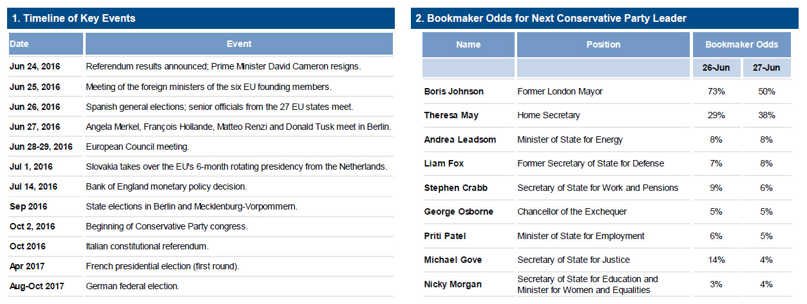Image resolution: width=807 pixels, height=304 pixels.
Task: Click the Name column header
Action: point(468,45)
